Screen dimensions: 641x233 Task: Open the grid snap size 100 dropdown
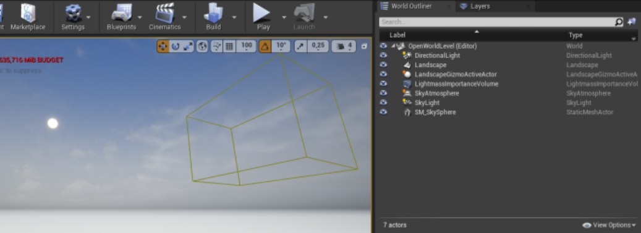click(x=246, y=46)
